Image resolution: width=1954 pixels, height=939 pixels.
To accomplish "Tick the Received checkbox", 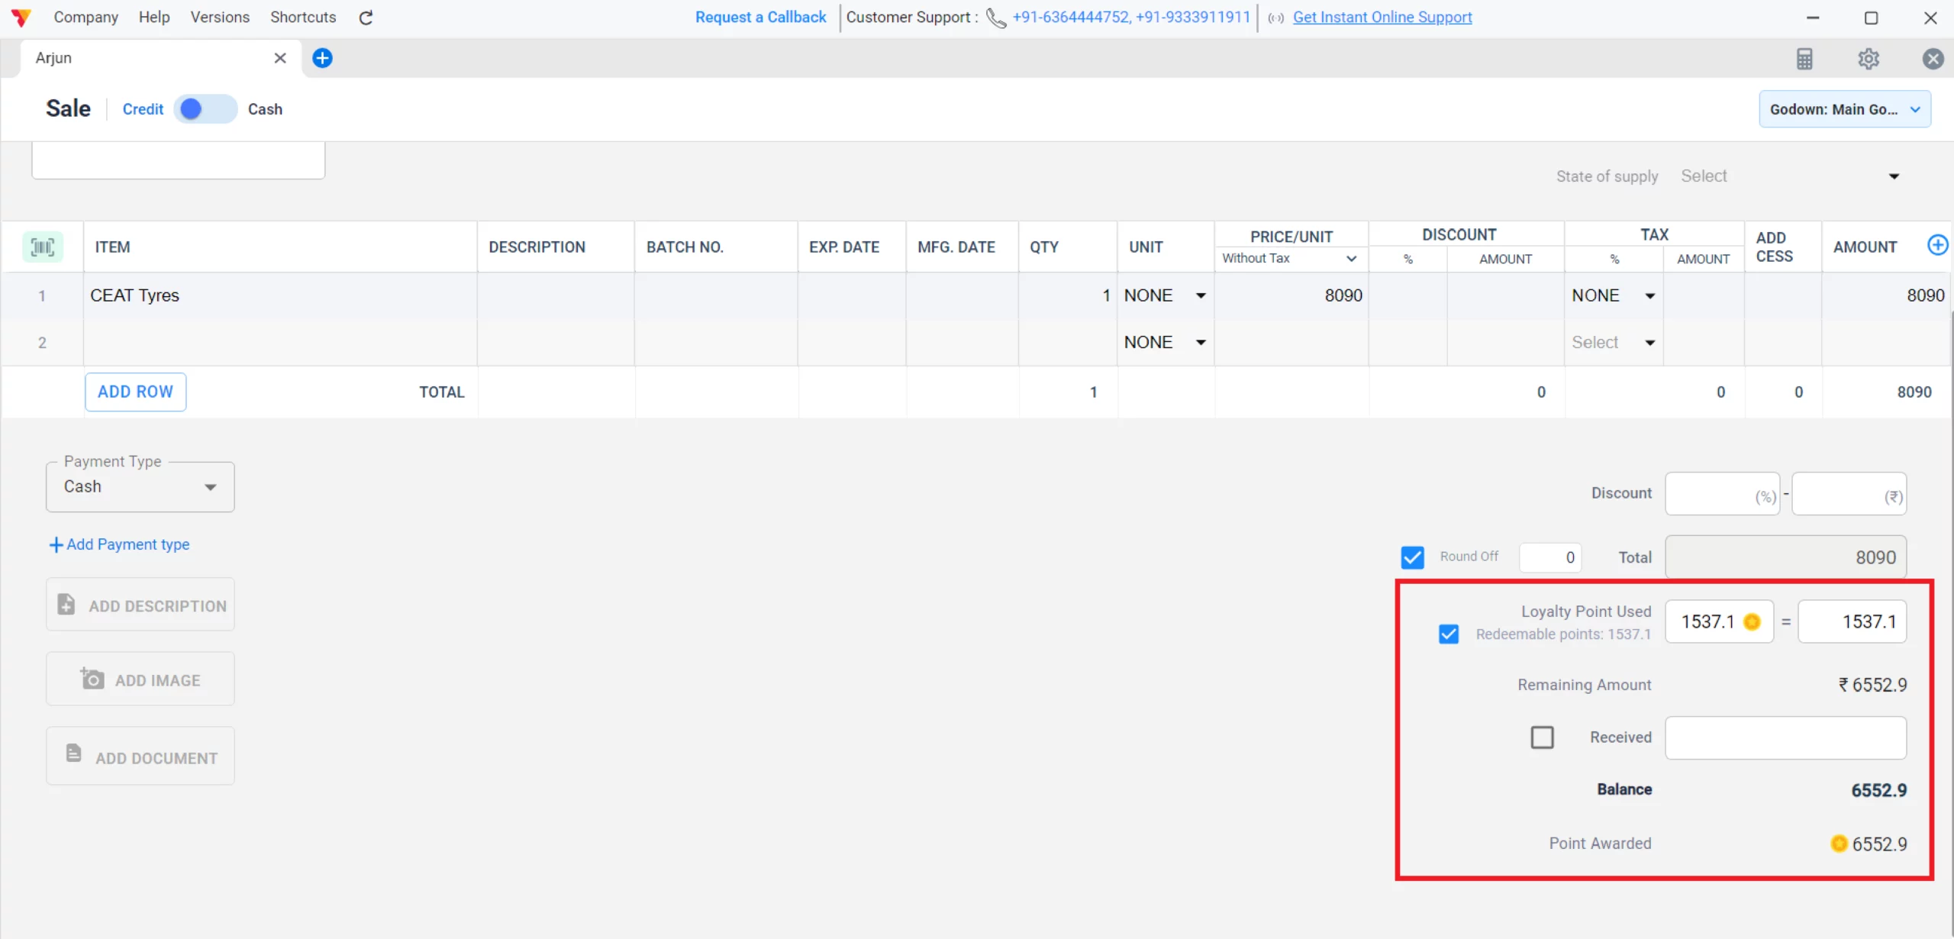I will 1542,737.
